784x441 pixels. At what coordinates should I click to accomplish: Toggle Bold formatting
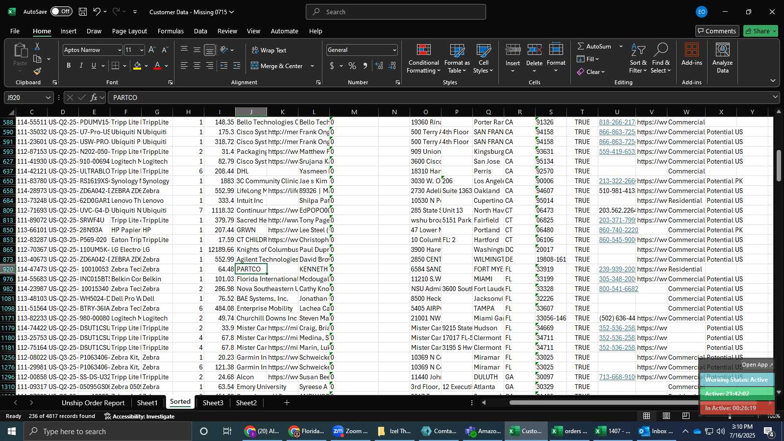click(x=69, y=66)
